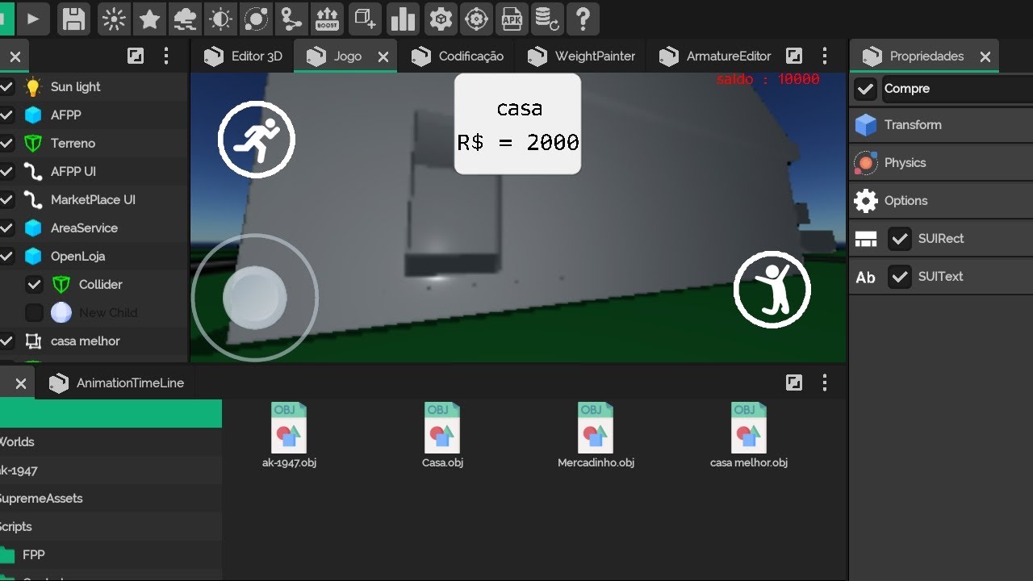
Task: Select the AnimationTimeLine tab
Action: tap(117, 383)
